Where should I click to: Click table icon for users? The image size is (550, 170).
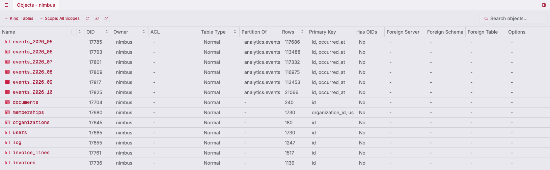click(7, 133)
